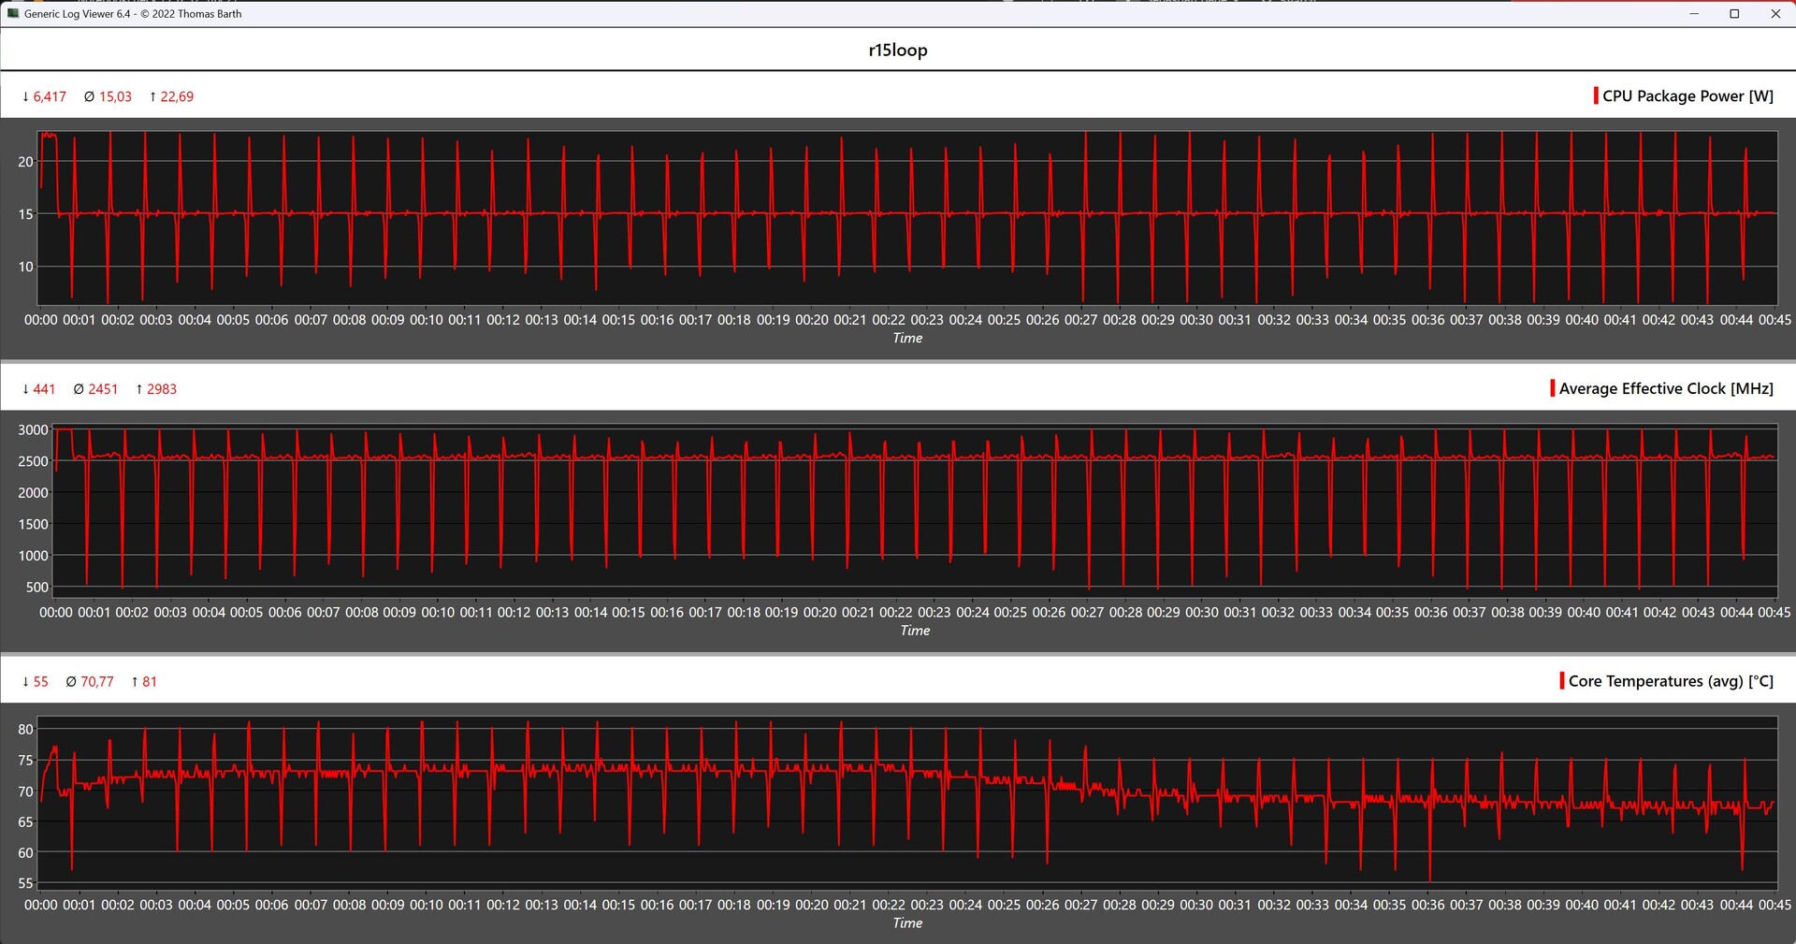The image size is (1796, 944).
Task: Click the 20 tick on power y-axis
Action: 25,162
